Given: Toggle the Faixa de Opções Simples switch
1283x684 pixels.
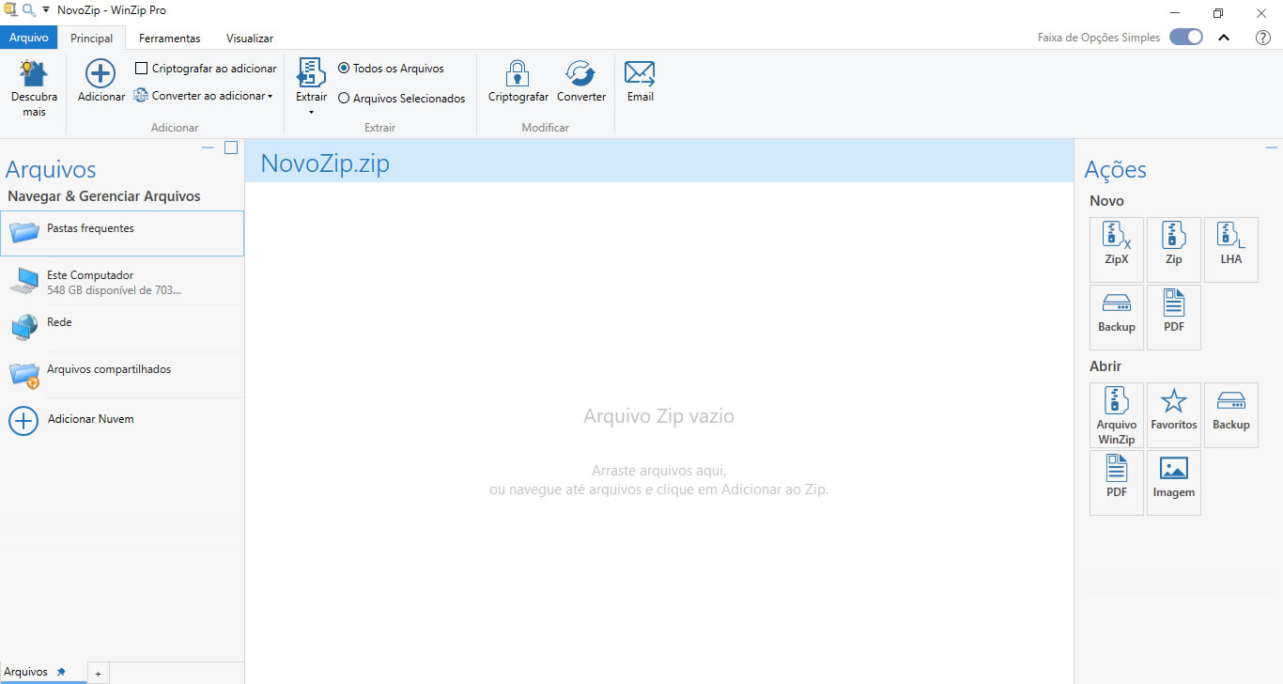Looking at the screenshot, I should click(x=1185, y=38).
